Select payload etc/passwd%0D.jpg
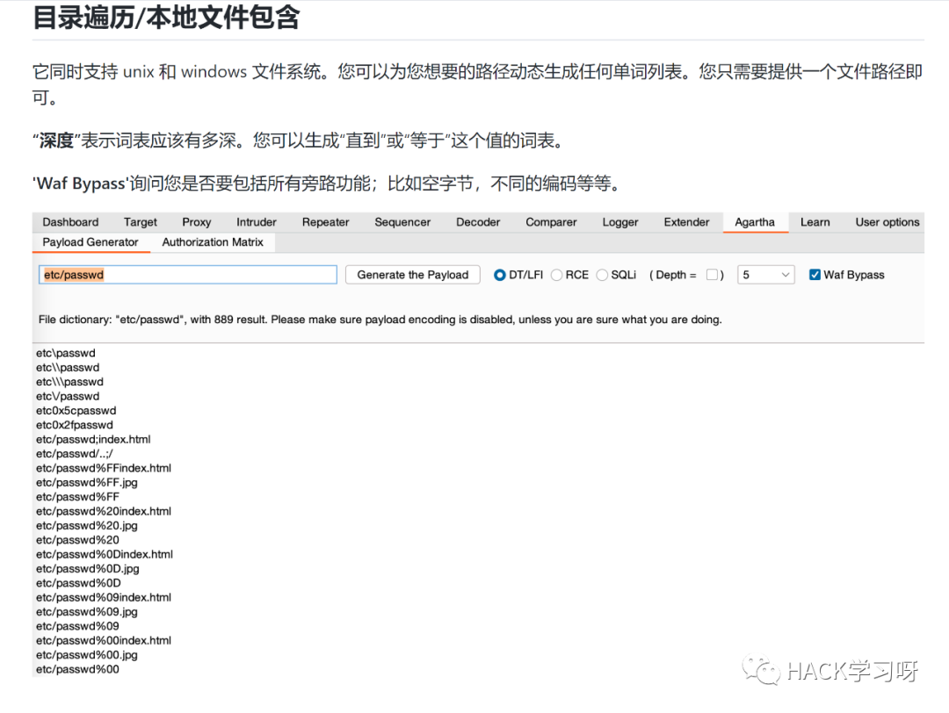Viewport: 949px width, 713px height. pos(88,569)
